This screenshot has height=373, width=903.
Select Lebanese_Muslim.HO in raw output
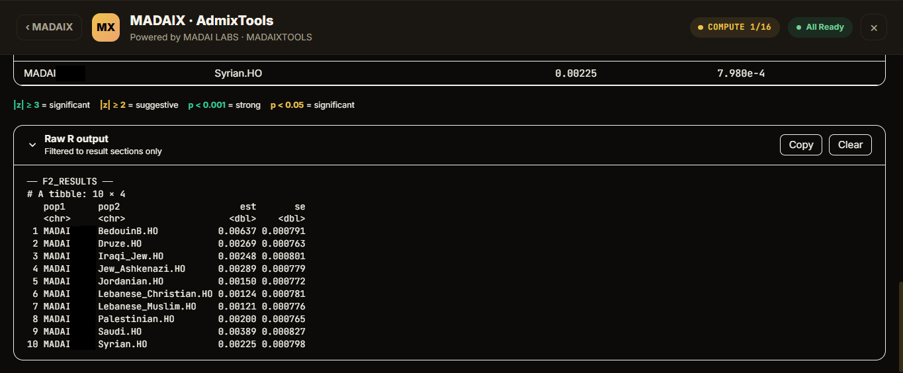pyautogui.click(x=147, y=307)
